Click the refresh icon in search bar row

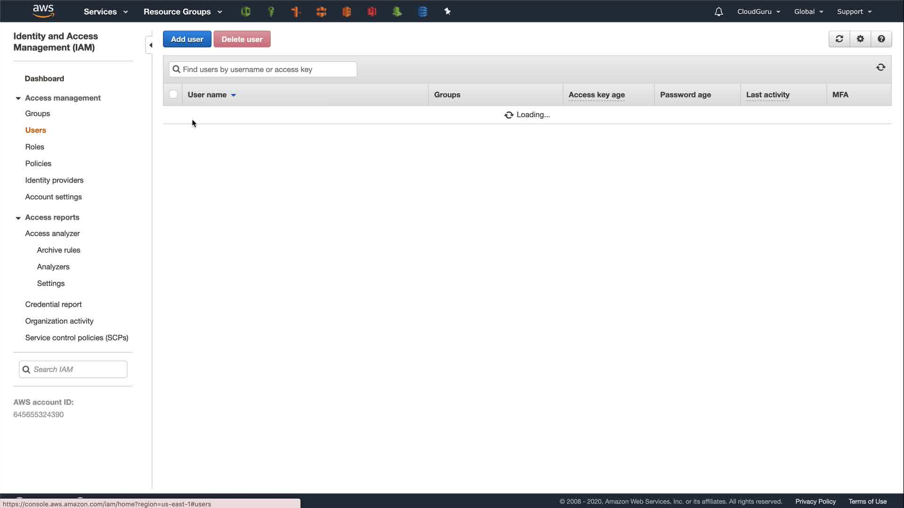(x=880, y=68)
